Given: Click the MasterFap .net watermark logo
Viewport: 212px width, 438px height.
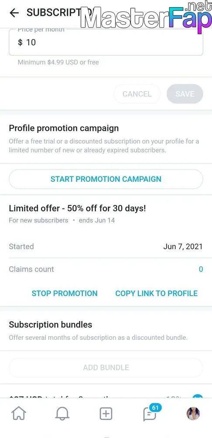Looking at the screenshot, I should point(146,17).
